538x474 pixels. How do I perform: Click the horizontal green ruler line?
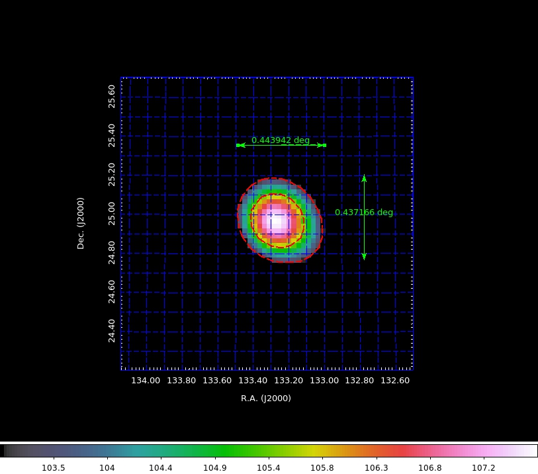click(x=281, y=145)
